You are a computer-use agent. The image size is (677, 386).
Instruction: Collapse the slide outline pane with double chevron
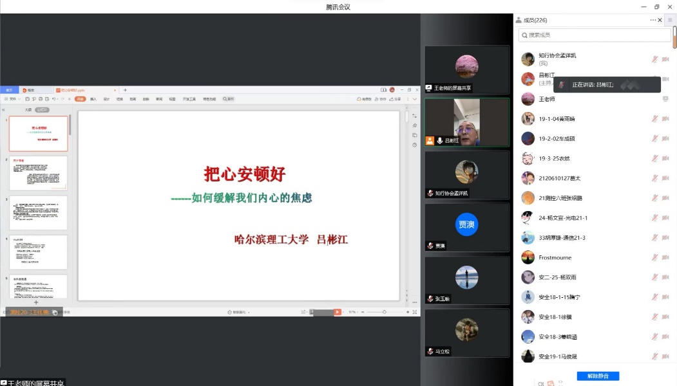coord(4,110)
